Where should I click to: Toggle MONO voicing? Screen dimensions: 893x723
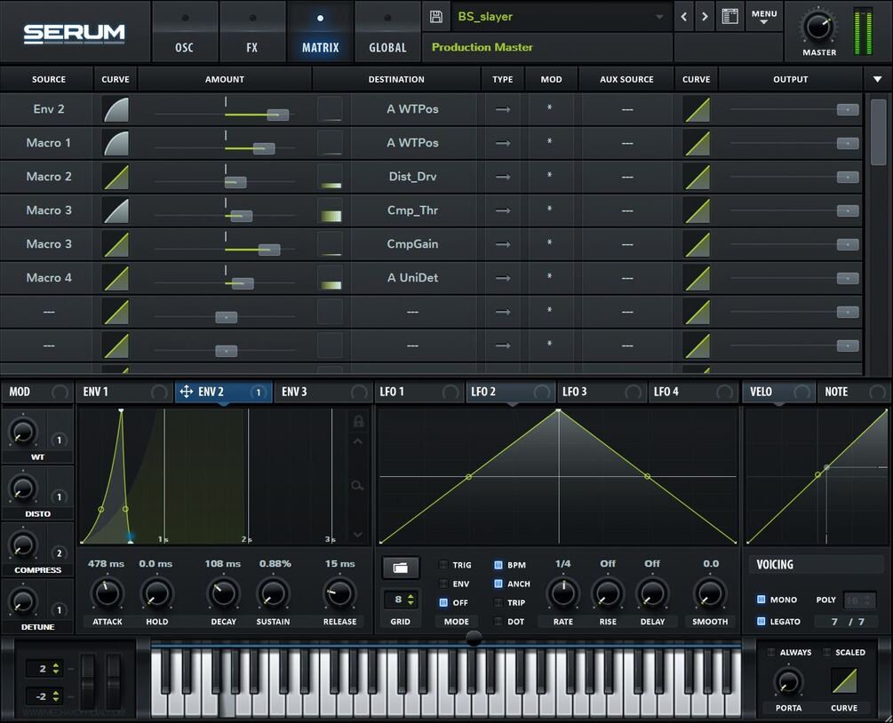point(761,599)
